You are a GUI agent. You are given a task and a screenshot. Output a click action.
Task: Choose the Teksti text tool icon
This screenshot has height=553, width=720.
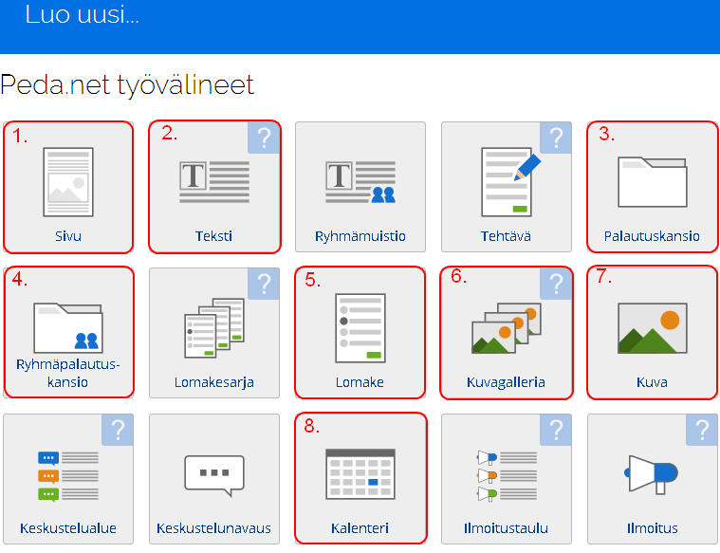[x=214, y=182]
